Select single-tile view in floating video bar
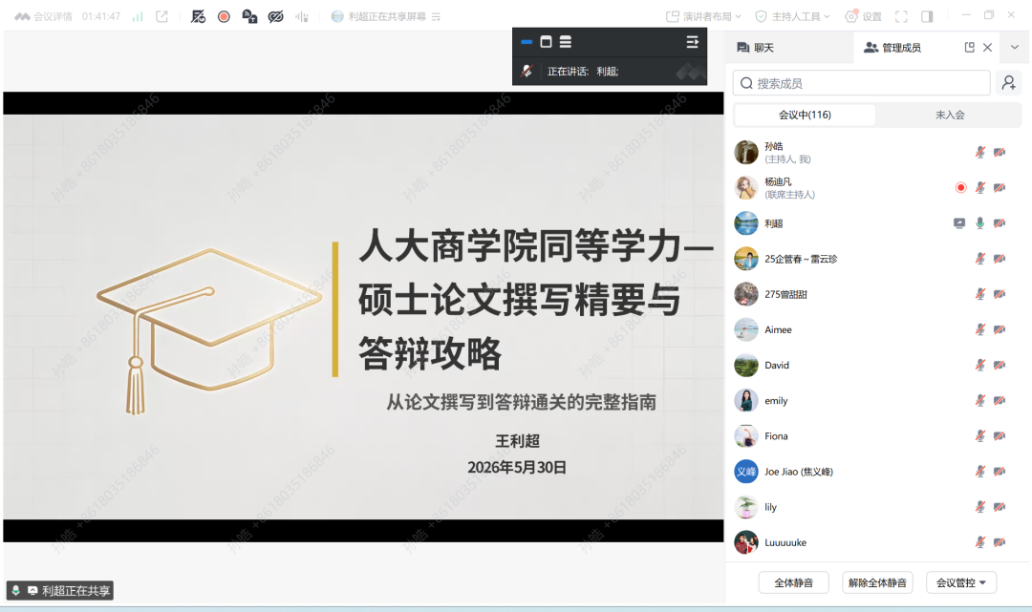The height and width of the screenshot is (612, 1032). click(546, 41)
